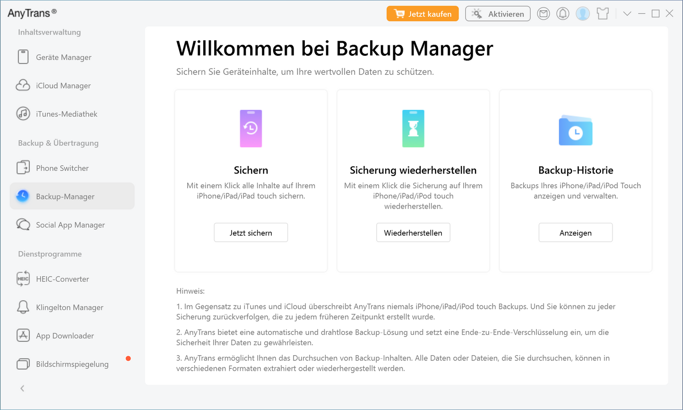Click the user account avatar icon
This screenshot has height=410, width=683.
pos(583,14)
